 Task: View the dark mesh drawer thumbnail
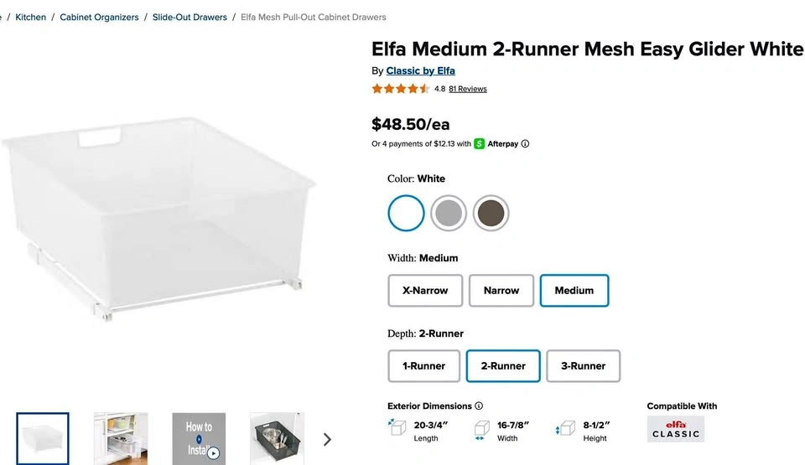click(x=277, y=439)
